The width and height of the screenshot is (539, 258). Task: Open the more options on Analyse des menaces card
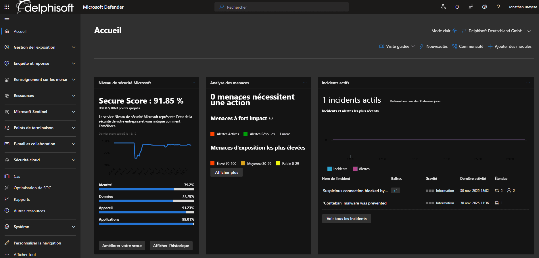[305, 83]
